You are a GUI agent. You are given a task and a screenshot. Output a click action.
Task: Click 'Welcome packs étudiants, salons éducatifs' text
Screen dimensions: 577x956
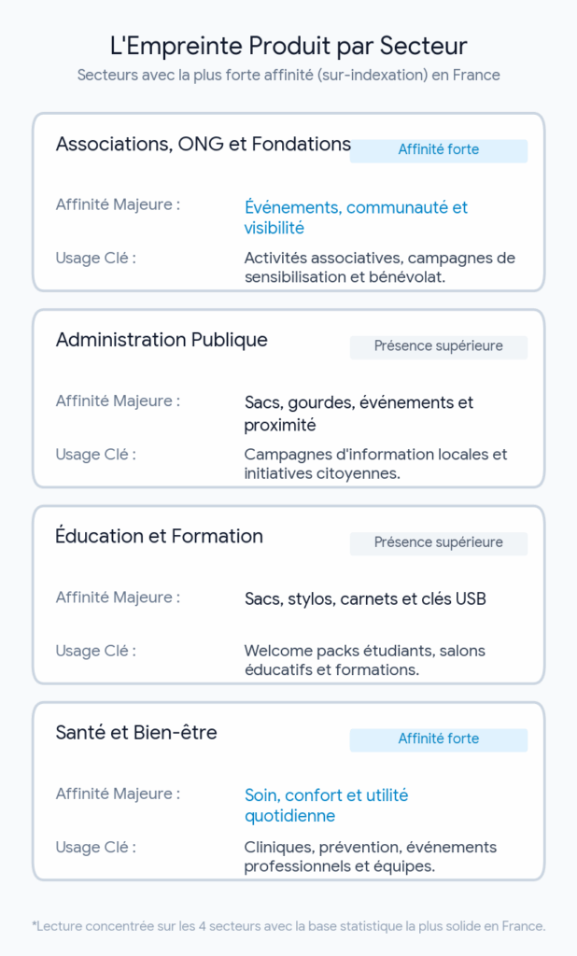(365, 660)
